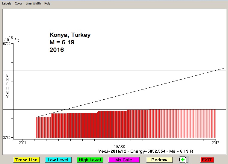The width and height of the screenshot is (228, 164).
Task: Open the Poly menu
Action: pos(47,3)
